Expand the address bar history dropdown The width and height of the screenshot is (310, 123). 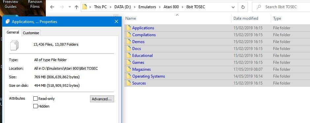tap(233, 7)
